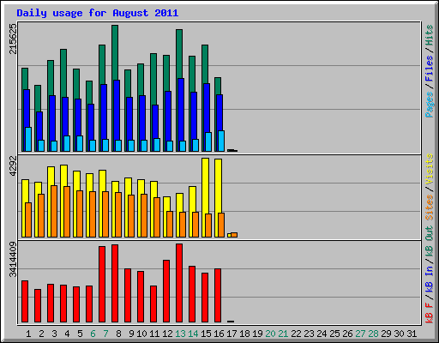Click day label 24 on the x-axis

322,334
